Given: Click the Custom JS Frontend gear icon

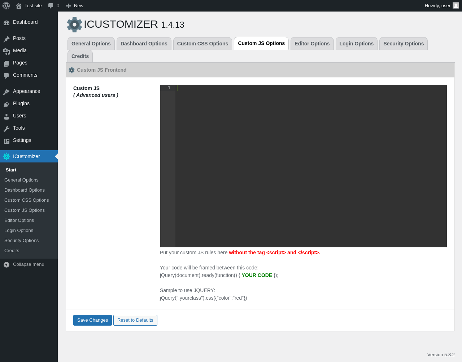Looking at the screenshot, I should [72, 70].
